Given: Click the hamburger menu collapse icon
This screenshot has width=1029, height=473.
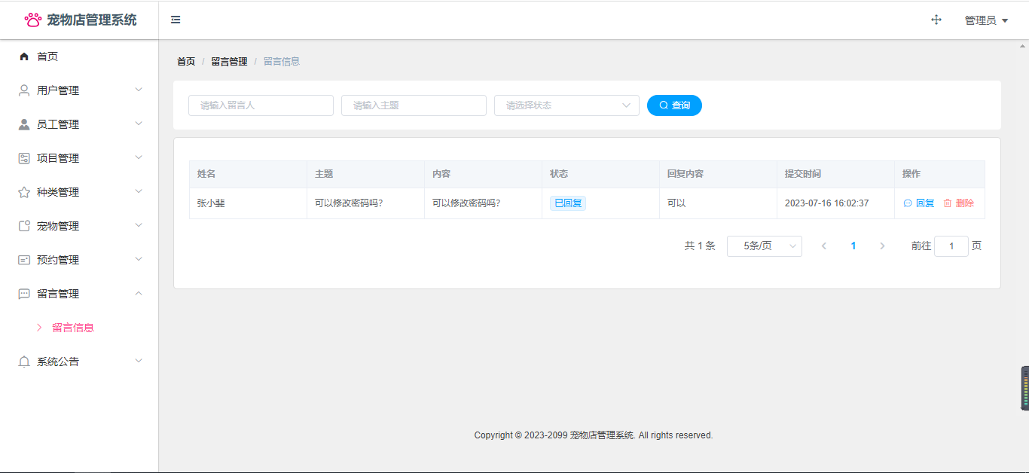Looking at the screenshot, I should pos(176,20).
